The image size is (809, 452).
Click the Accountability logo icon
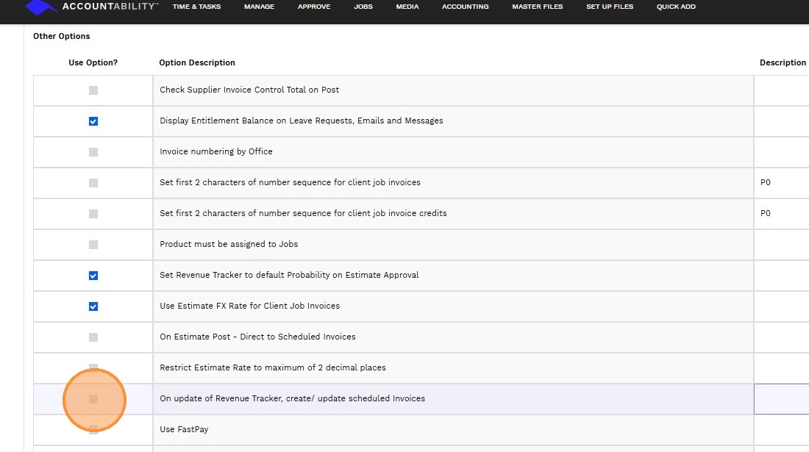click(x=41, y=7)
